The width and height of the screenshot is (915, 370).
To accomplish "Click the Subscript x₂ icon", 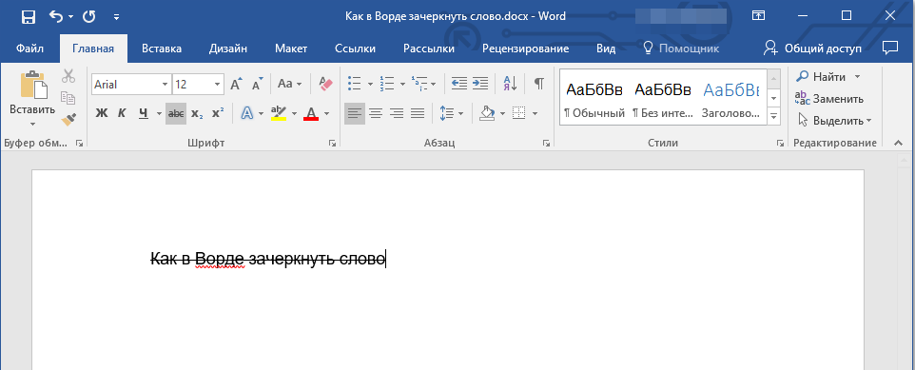I will pyautogui.click(x=197, y=113).
